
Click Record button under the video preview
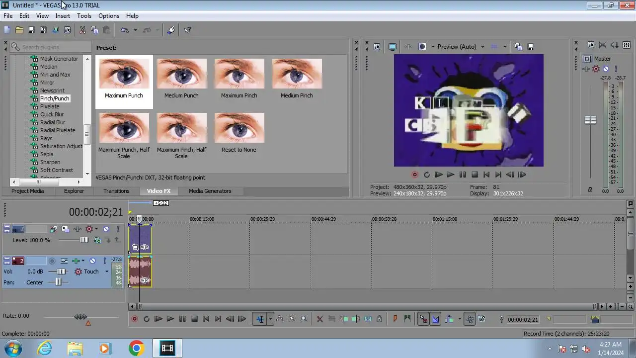(x=415, y=175)
